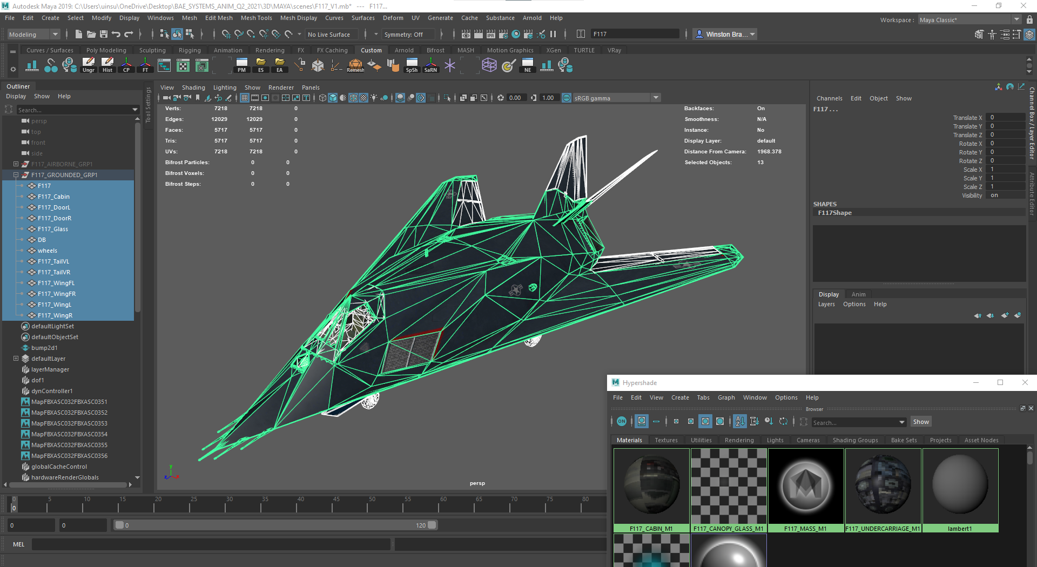
Task: Click the gear icon left of the shelf
Action: click(x=13, y=69)
